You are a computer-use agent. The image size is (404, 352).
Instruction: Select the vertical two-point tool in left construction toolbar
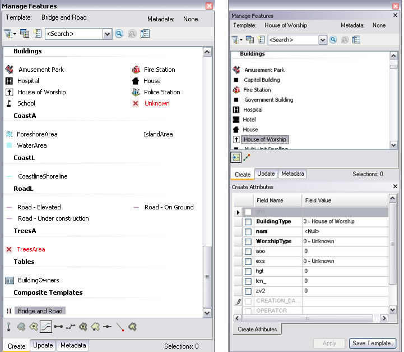[x=9, y=327]
